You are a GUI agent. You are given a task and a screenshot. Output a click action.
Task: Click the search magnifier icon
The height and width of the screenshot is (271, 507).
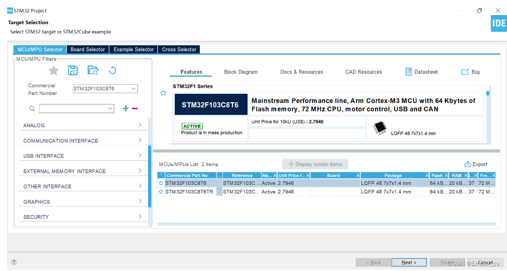click(32, 109)
